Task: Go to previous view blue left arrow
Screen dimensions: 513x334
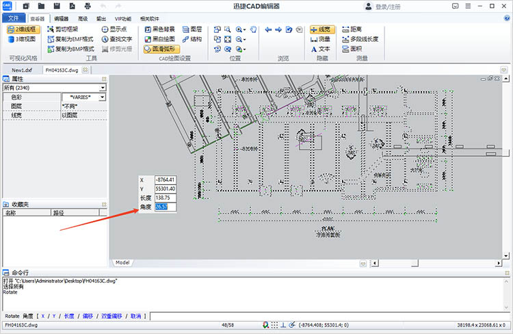Action: 268,30
